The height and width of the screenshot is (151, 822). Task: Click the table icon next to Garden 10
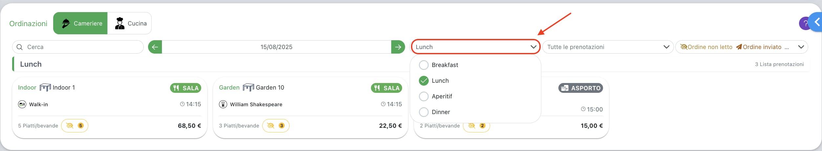(248, 87)
